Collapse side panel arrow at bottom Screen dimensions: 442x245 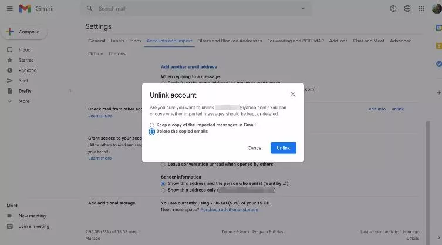(x=439, y=238)
